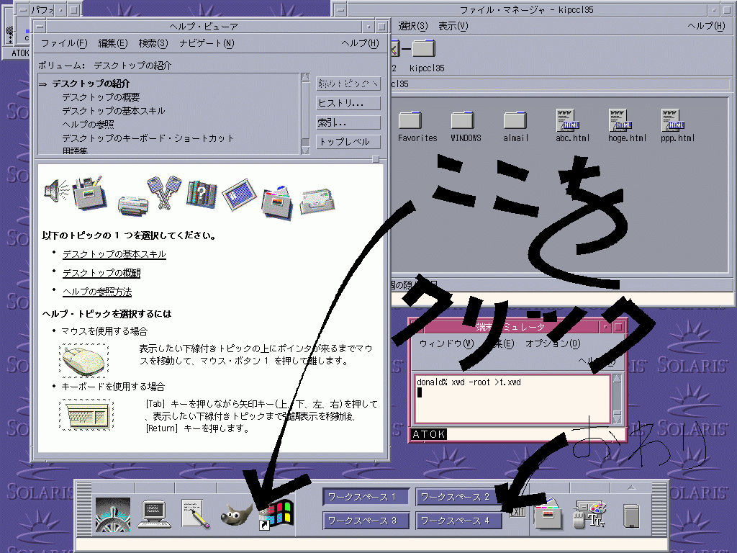
Task: Open the File Manager drawer icon in Front Panel
Action: coord(548,514)
